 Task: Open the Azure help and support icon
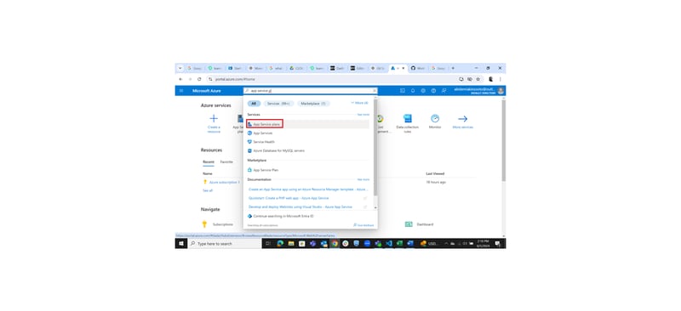coord(433,91)
